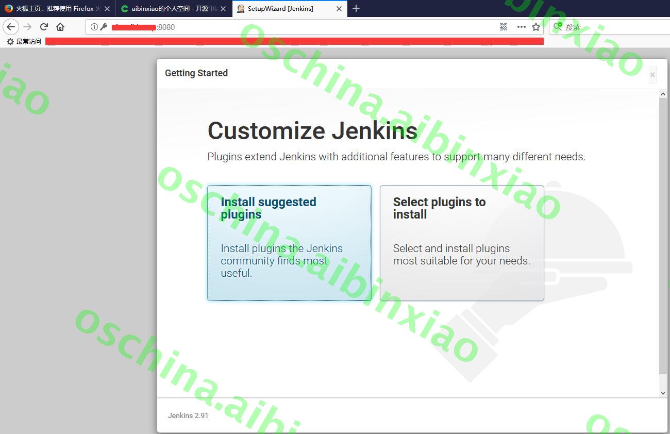This screenshot has width=670, height=434.
Task: Select the SetupWizard [Jenkins] tab
Action: pos(290,9)
